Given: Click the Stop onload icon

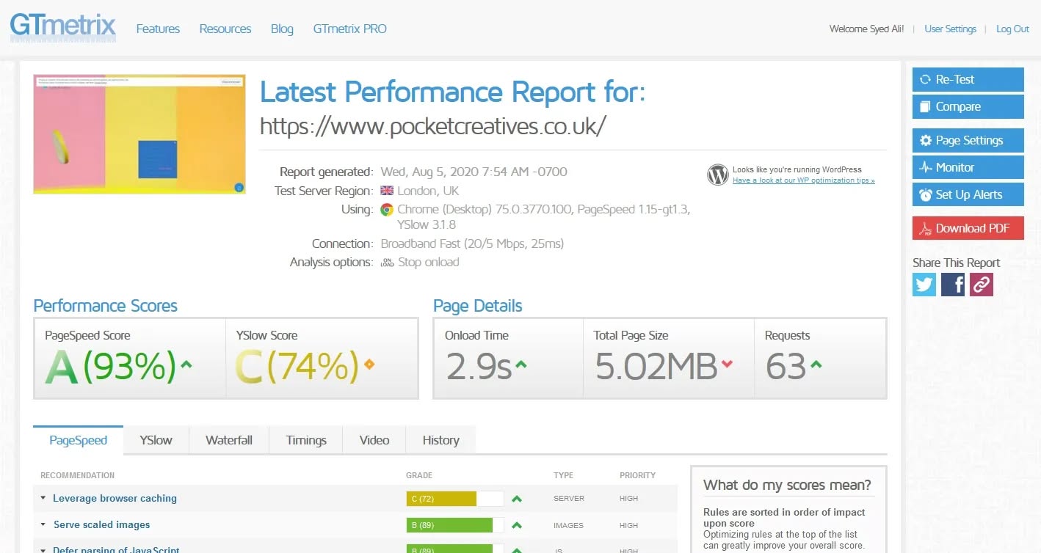Looking at the screenshot, I should pos(387,263).
